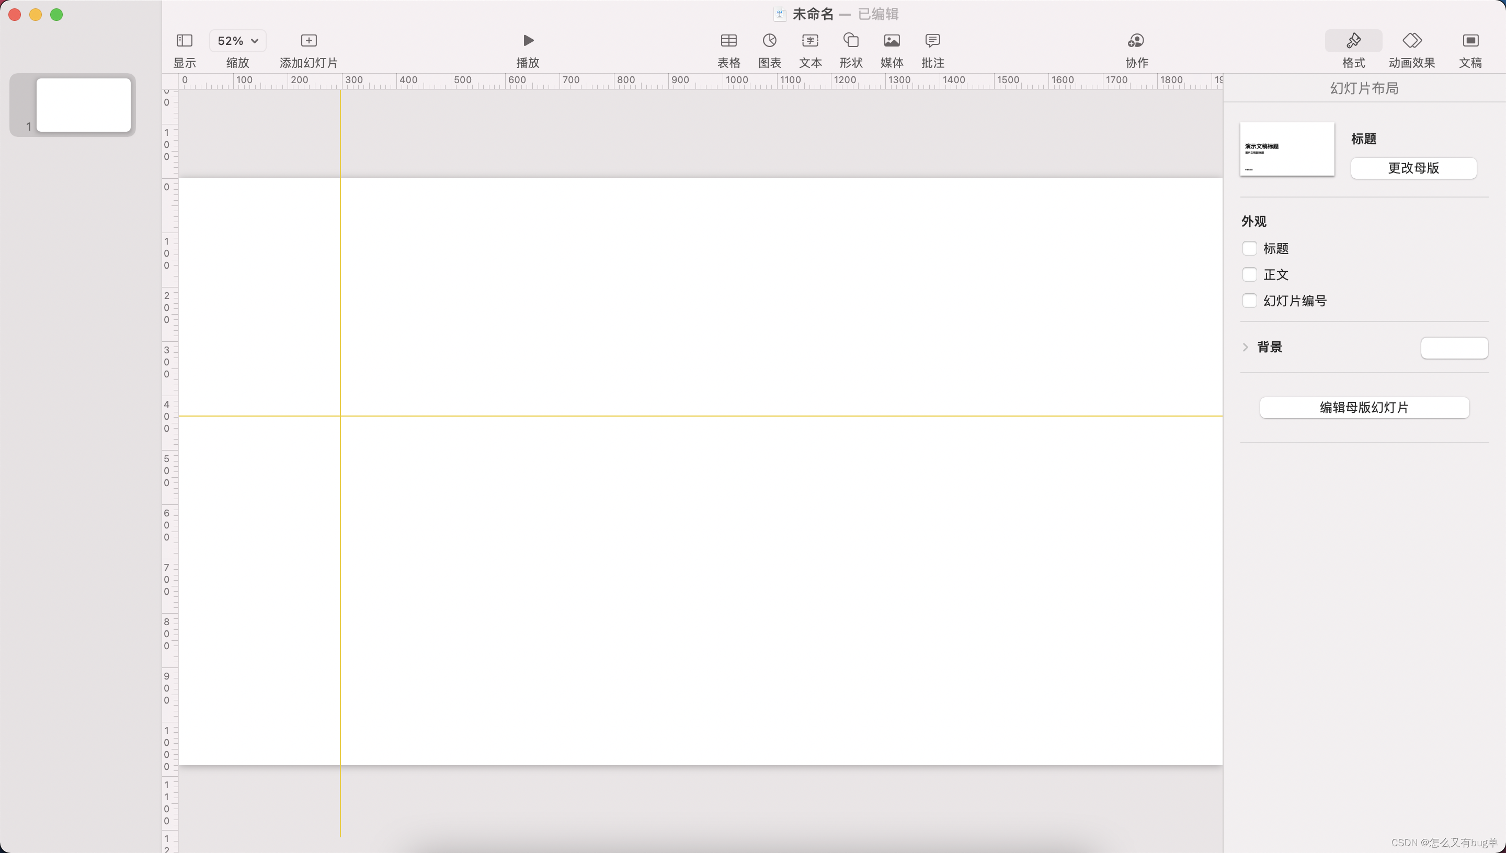Switch to the 动画效果 tab
This screenshot has width=1506, height=853.
click(1411, 40)
